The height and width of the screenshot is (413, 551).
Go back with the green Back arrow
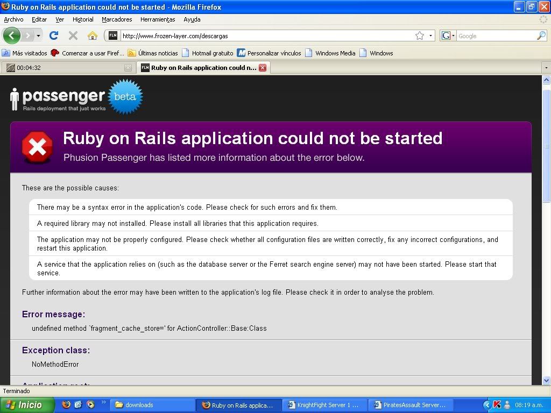click(x=11, y=35)
